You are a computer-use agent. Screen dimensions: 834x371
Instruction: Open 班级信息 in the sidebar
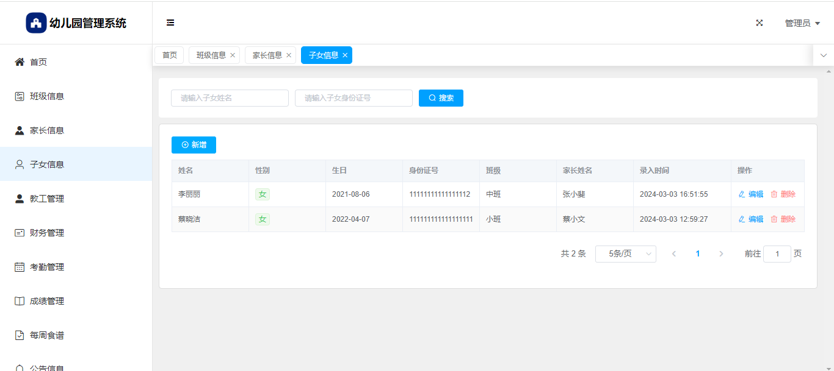click(46, 96)
